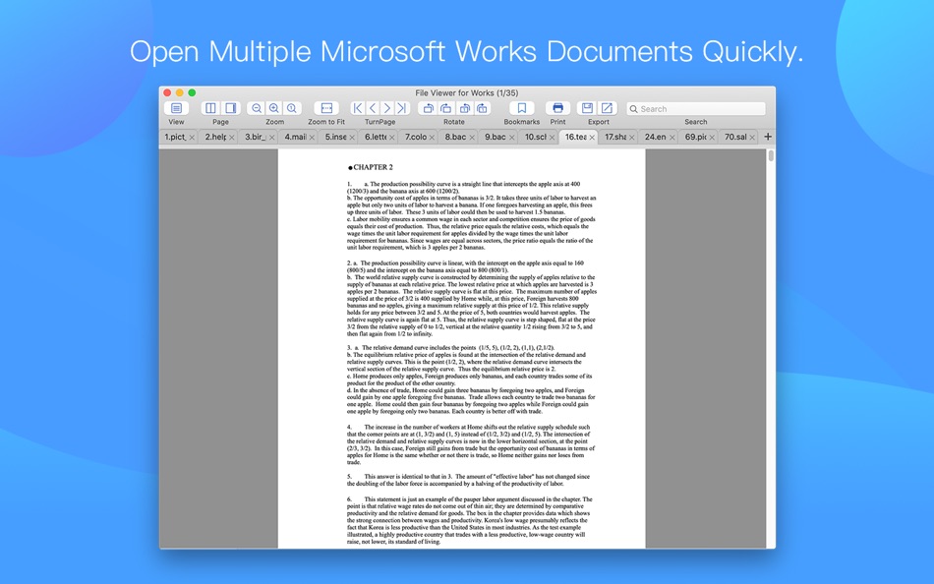Switch to the 1.pict tab
Screen dimensions: 934x584
tap(176, 137)
